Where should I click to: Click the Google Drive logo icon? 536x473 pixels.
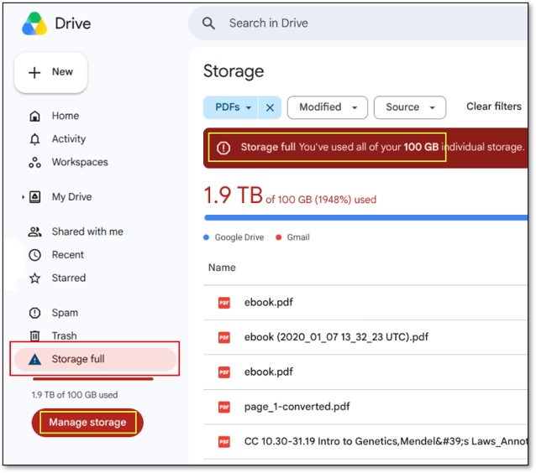click(x=34, y=23)
